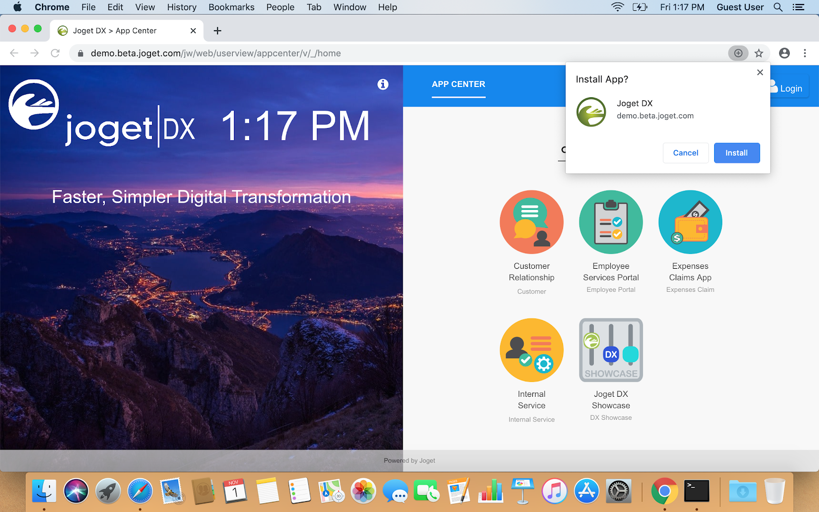Open the Edit menu
819x512 pixels.
115,7
